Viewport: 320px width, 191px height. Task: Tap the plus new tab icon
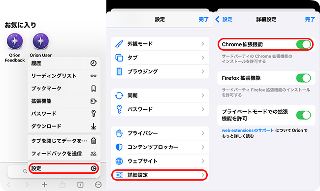[x=44, y=185]
